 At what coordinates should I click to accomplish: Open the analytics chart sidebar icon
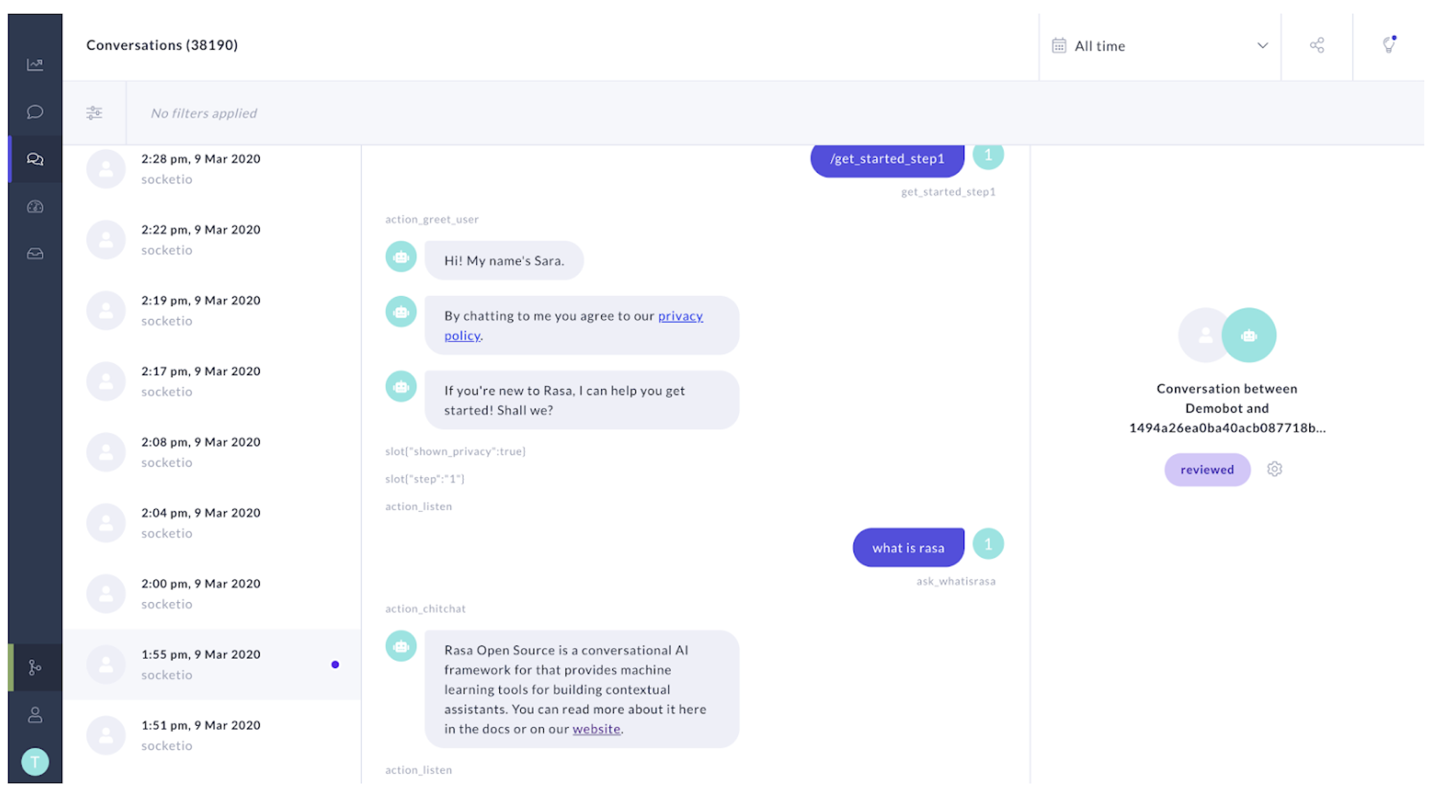click(x=35, y=65)
